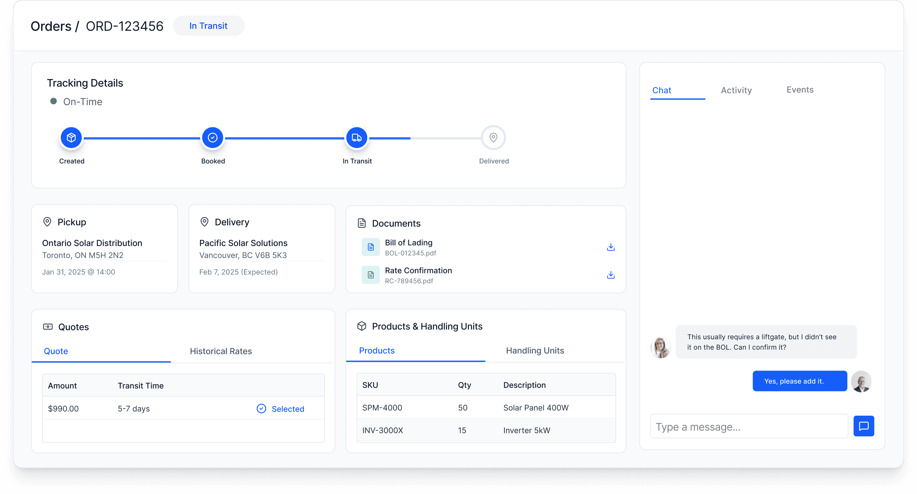Switch to Historical Rates tab
The image size is (917, 494).
coord(221,351)
